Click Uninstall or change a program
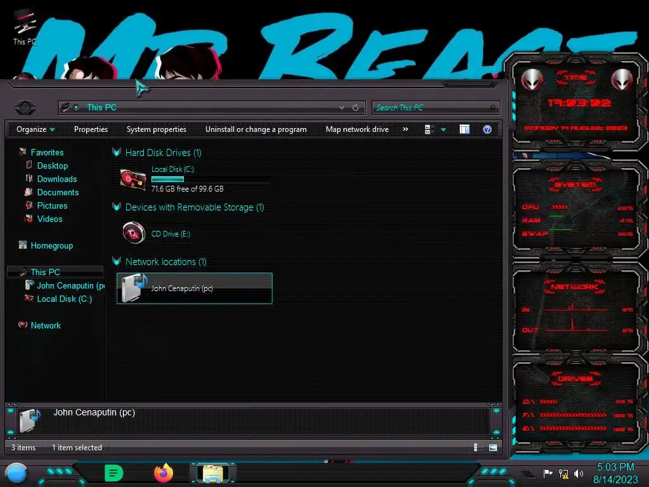 click(x=256, y=129)
